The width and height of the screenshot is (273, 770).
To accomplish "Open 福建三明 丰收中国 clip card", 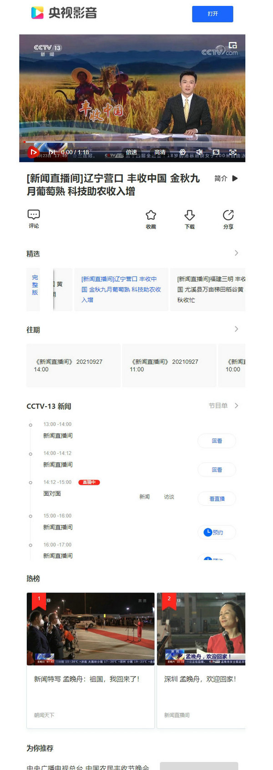I will 208,289.
